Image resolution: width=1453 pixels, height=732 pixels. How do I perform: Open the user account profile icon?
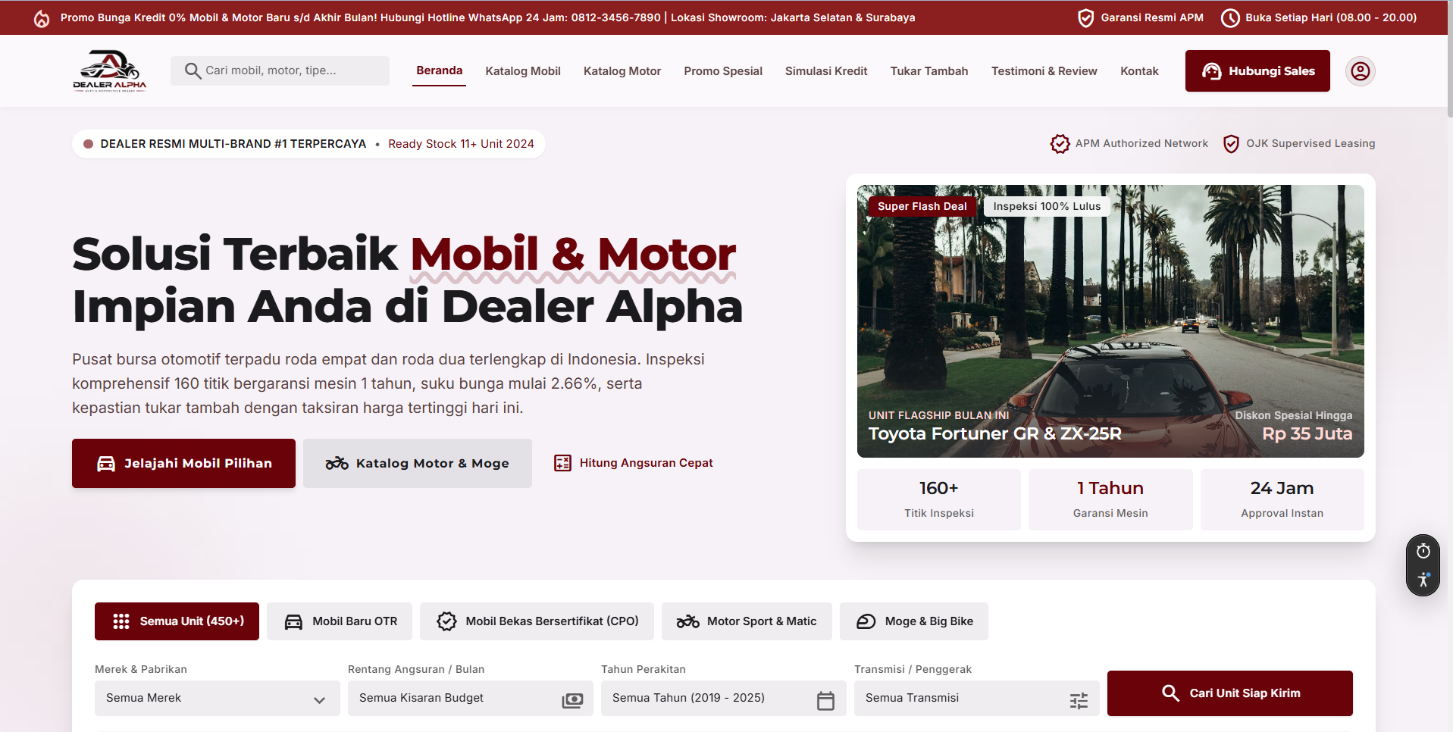click(1361, 71)
